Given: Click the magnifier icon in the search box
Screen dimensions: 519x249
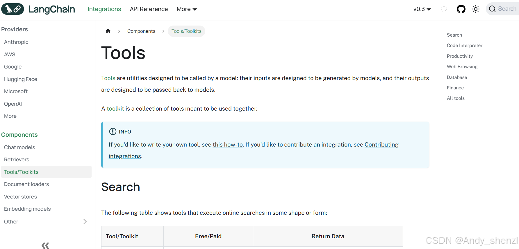Looking at the screenshot, I should [x=492, y=9].
